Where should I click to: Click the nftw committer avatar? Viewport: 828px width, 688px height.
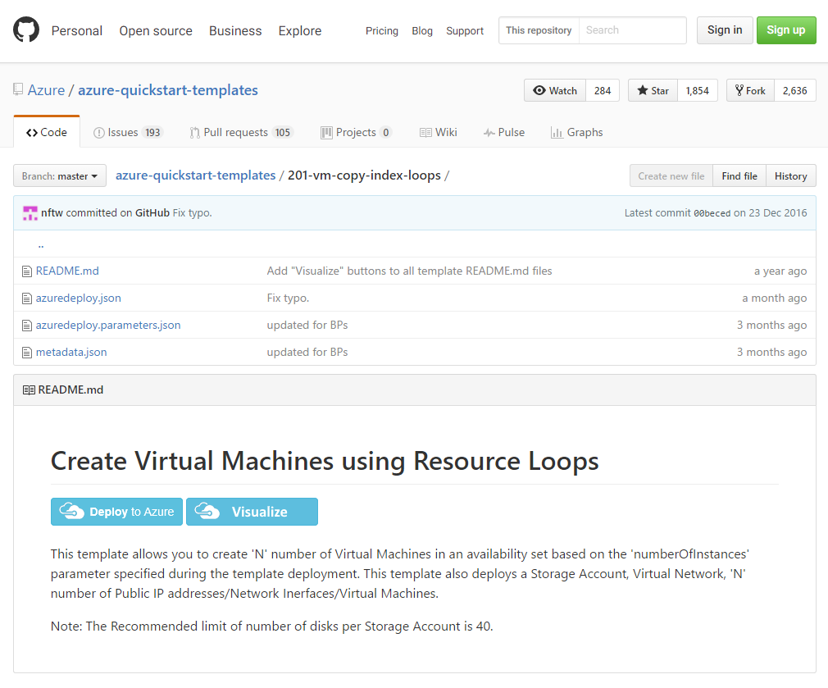pyautogui.click(x=30, y=213)
